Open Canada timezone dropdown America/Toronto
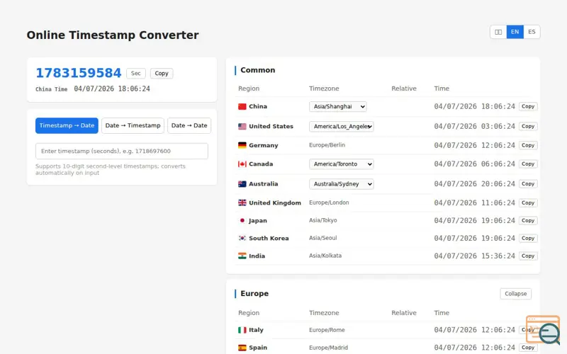Viewport: 567px width, 354px height. pos(342,164)
